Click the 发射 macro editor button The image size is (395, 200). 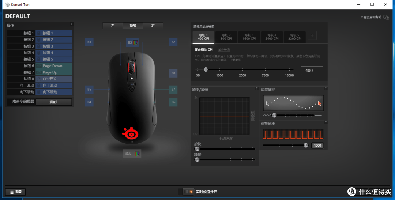pos(54,102)
